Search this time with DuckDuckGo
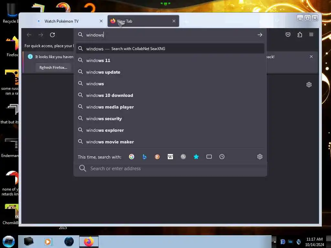The image size is (331, 248). (x=157, y=157)
